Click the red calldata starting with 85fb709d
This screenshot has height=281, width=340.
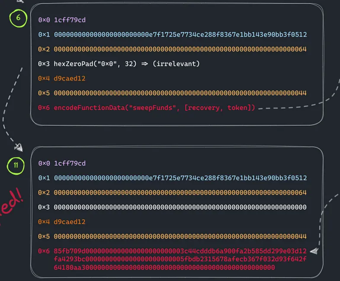(180, 259)
